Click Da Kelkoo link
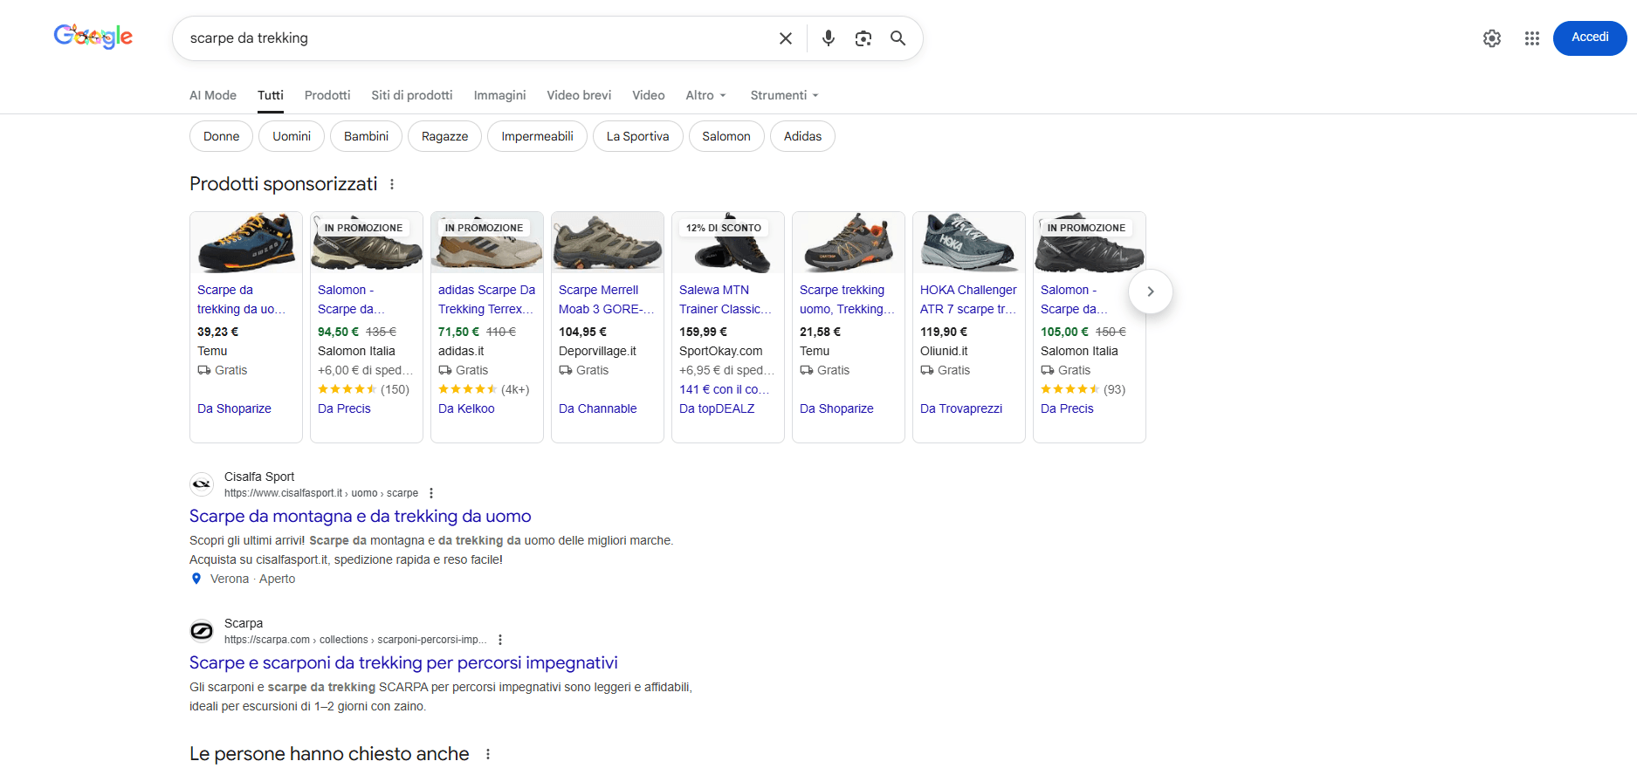Viewport: 1637px width, 775px height. click(466, 408)
